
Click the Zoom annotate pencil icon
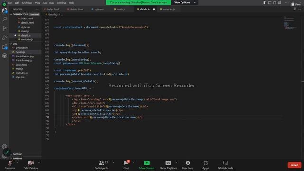(x=7, y=152)
